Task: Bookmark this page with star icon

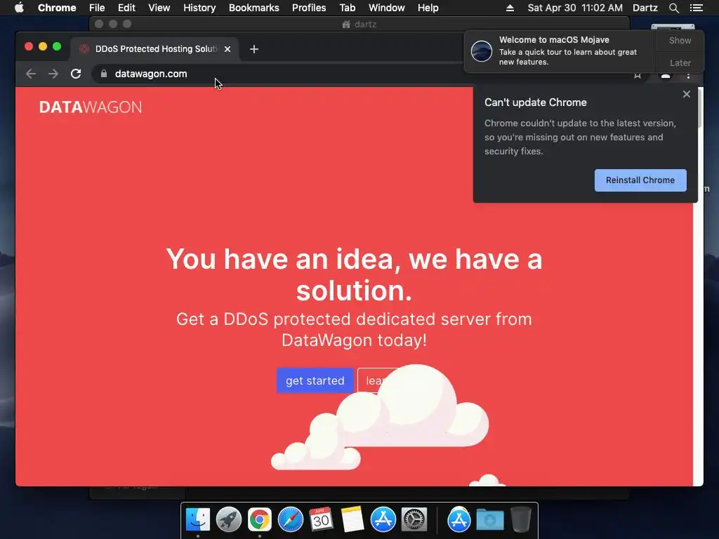Action: (638, 76)
